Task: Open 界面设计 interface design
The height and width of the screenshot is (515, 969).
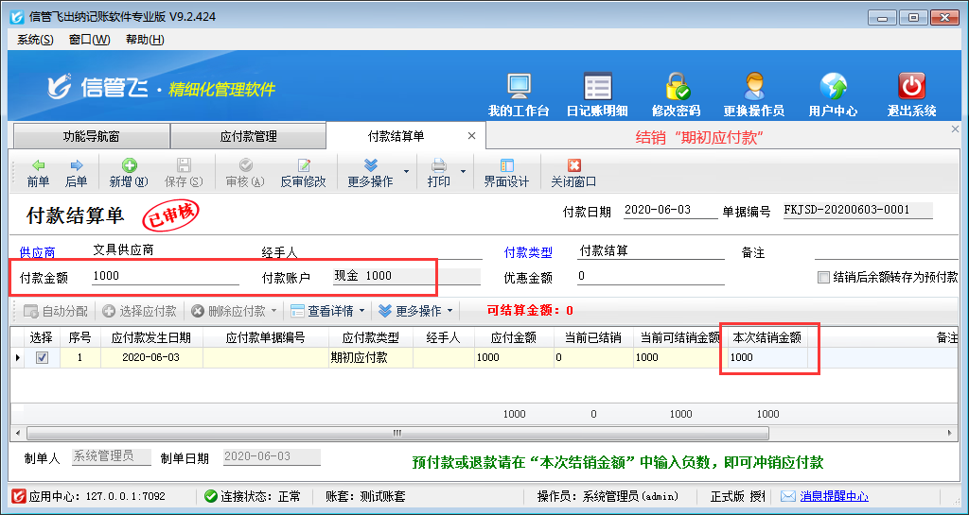Action: click(x=506, y=173)
